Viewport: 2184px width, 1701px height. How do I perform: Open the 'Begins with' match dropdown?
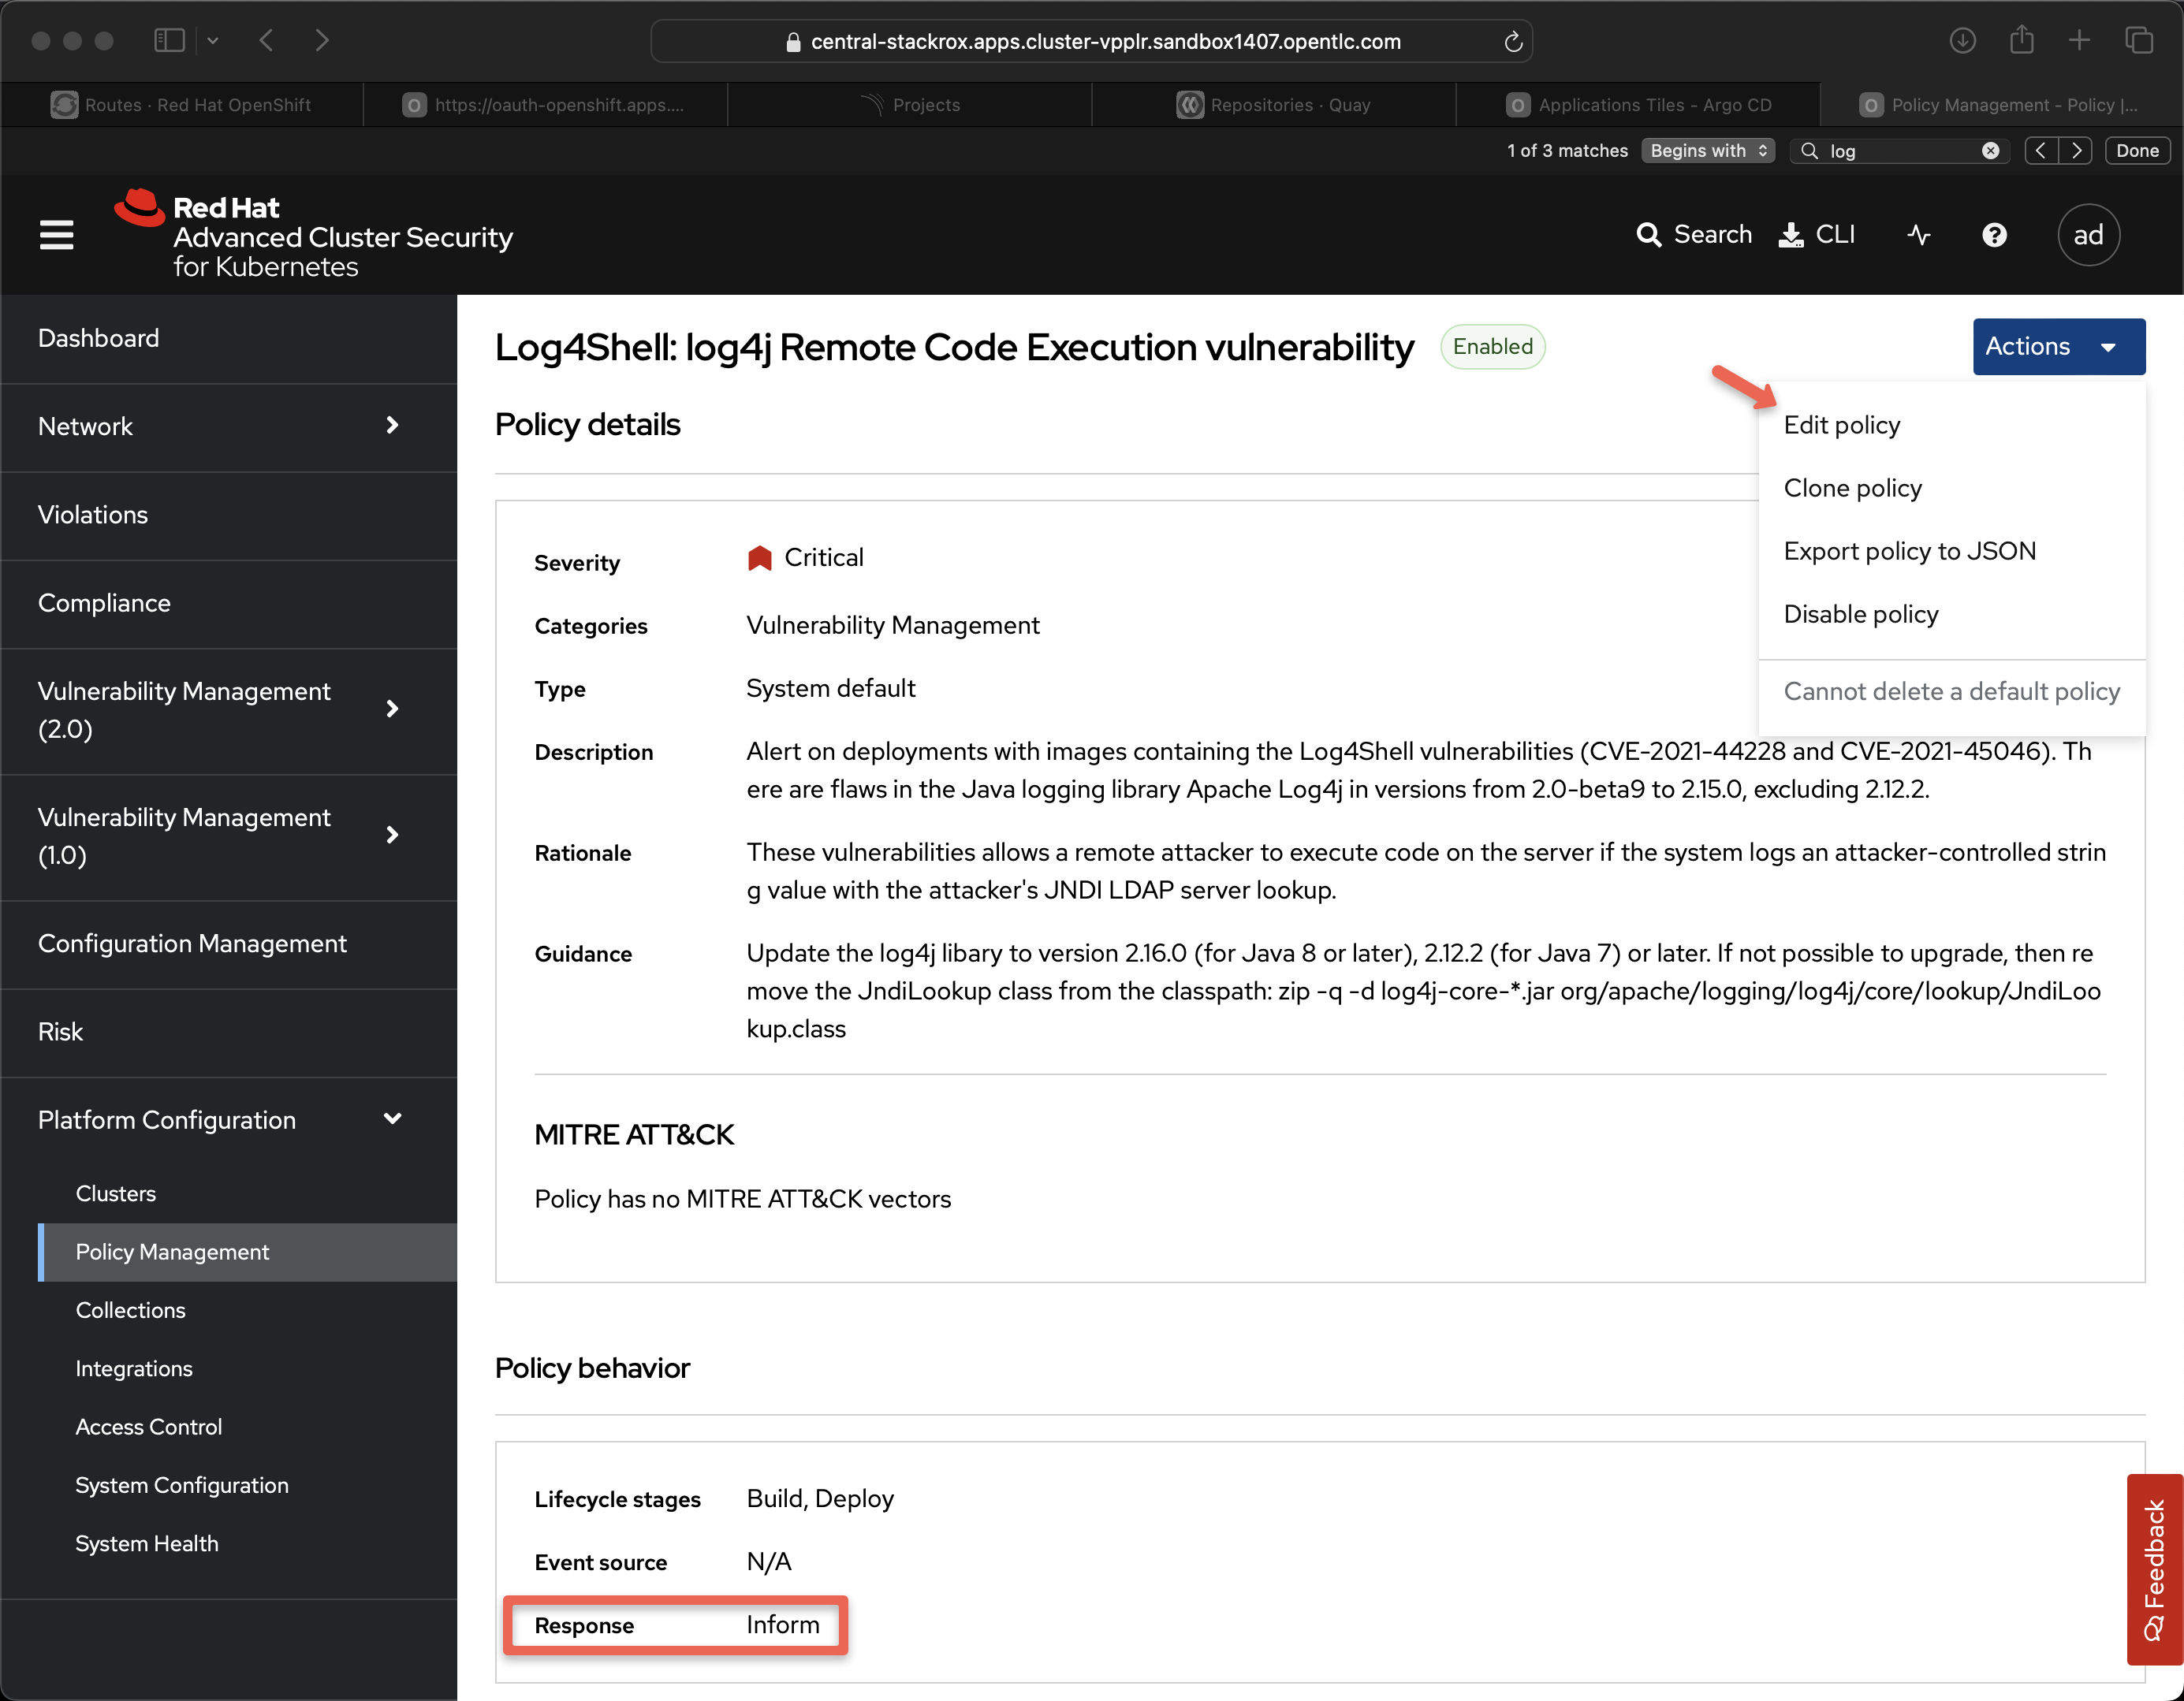[x=1707, y=151]
